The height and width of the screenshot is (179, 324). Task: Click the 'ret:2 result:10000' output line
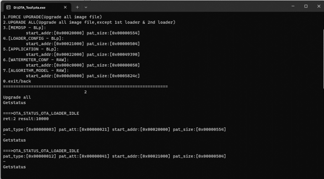(x=26, y=119)
